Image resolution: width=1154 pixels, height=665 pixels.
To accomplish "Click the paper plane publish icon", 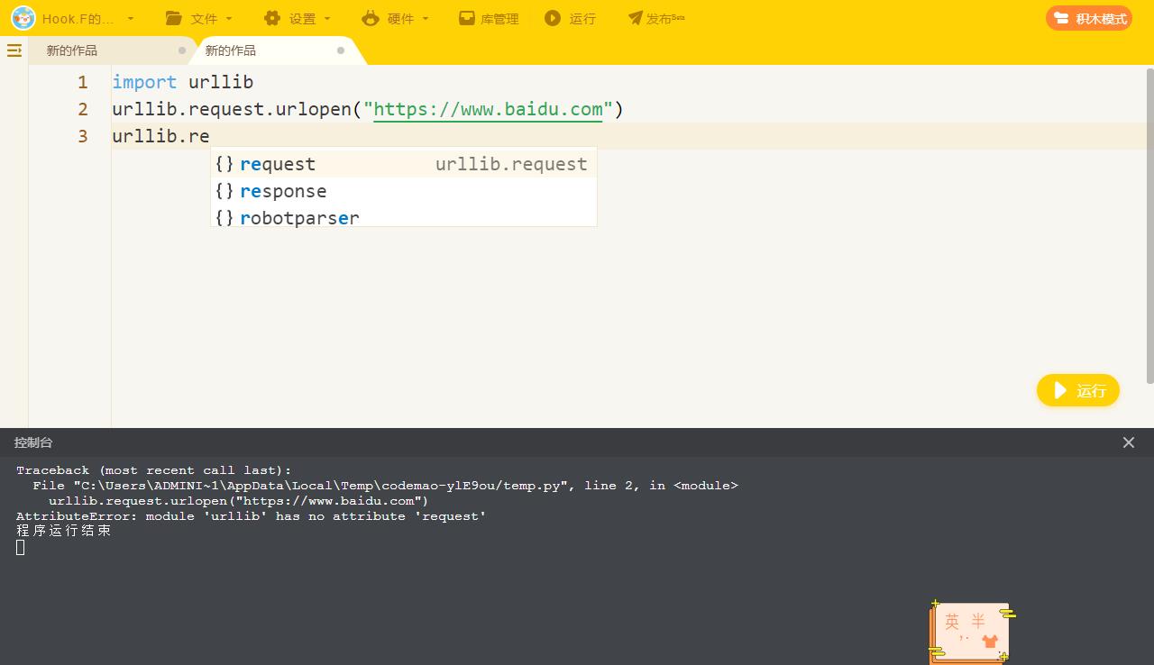I will 636,18.
